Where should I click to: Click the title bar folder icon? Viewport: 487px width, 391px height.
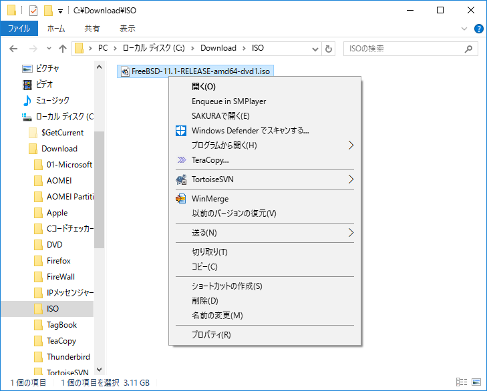coord(11,10)
